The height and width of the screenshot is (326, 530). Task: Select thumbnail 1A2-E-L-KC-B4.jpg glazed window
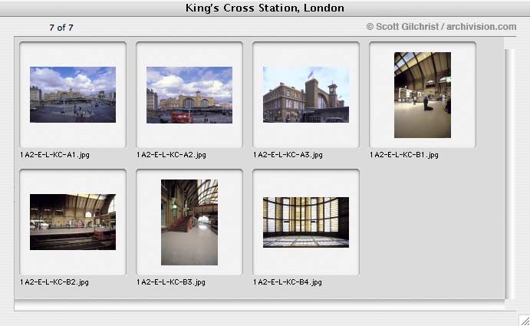click(x=306, y=222)
